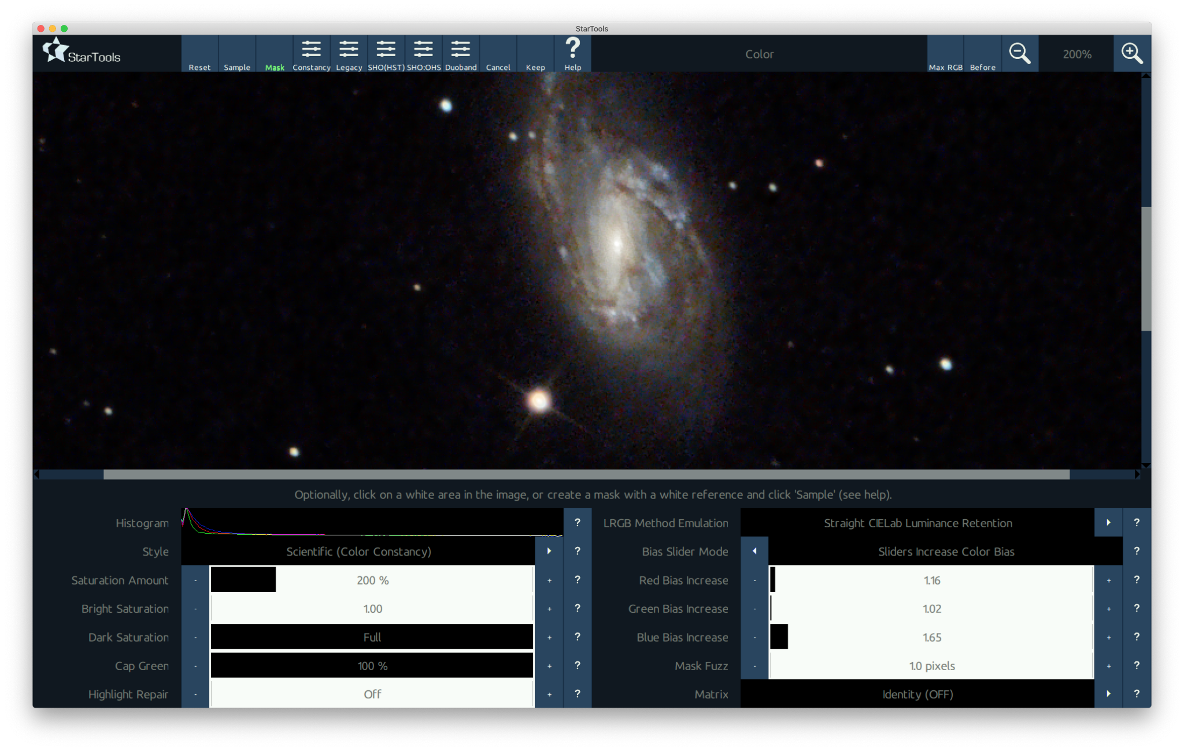Cancel the Color module
This screenshot has height=751, width=1184.
[498, 53]
